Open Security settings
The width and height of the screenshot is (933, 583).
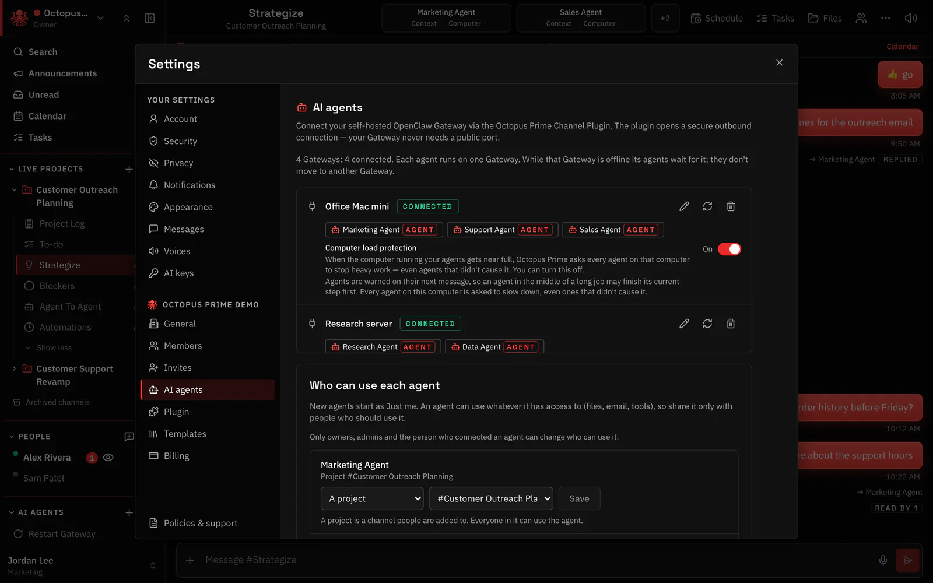click(208, 141)
